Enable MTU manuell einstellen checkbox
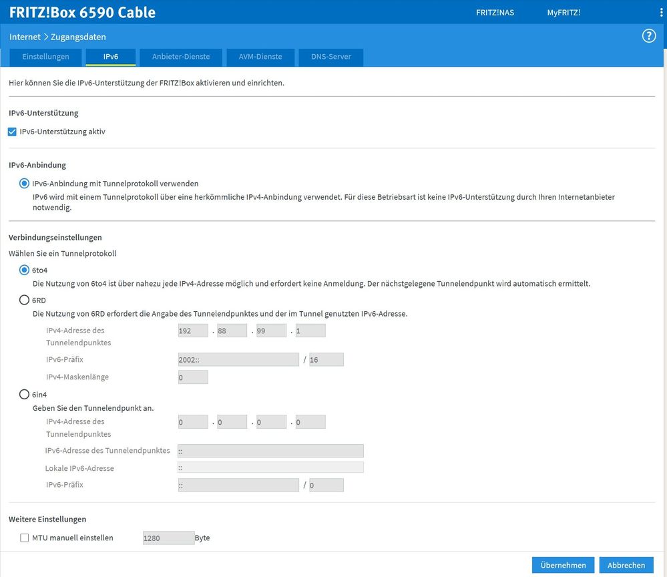667x577 pixels. click(24, 538)
